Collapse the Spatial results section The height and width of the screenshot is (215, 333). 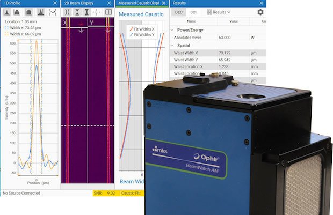click(x=172, y=46)
